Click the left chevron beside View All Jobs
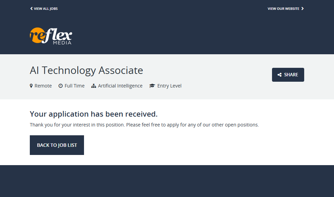Screen dimensions: 334x197 pyautogui.click(x=32, y=8)
